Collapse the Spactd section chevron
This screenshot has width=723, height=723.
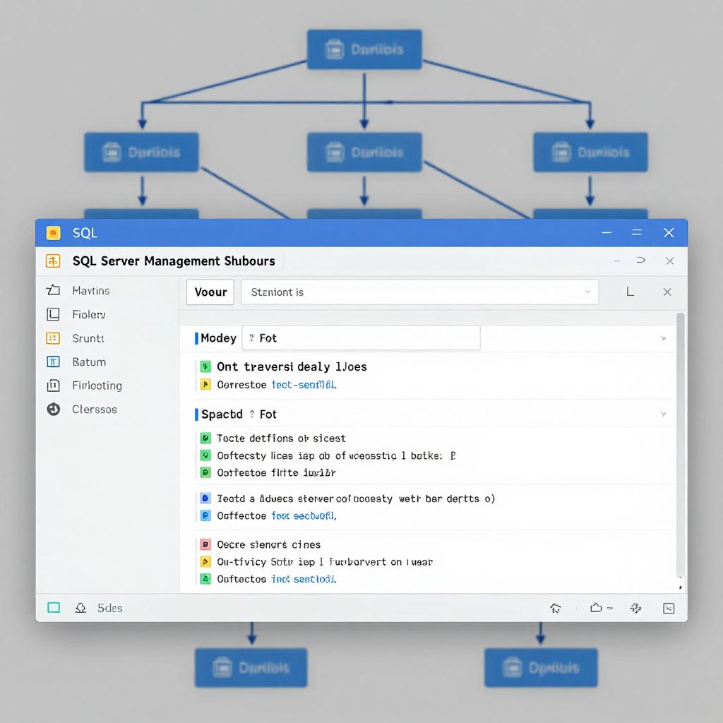coord(663,414)
